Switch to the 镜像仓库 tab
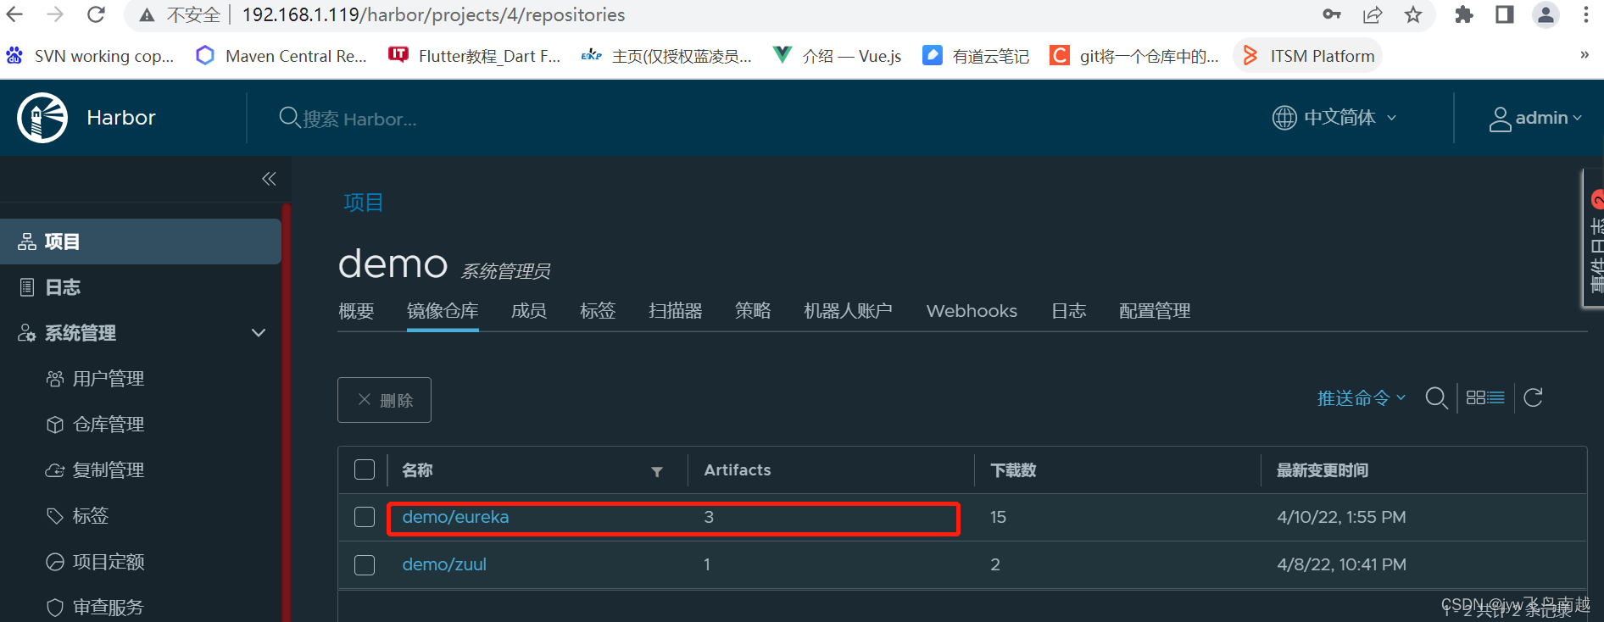The width and height of the screenshot is (1604, 622). point(443,311)
